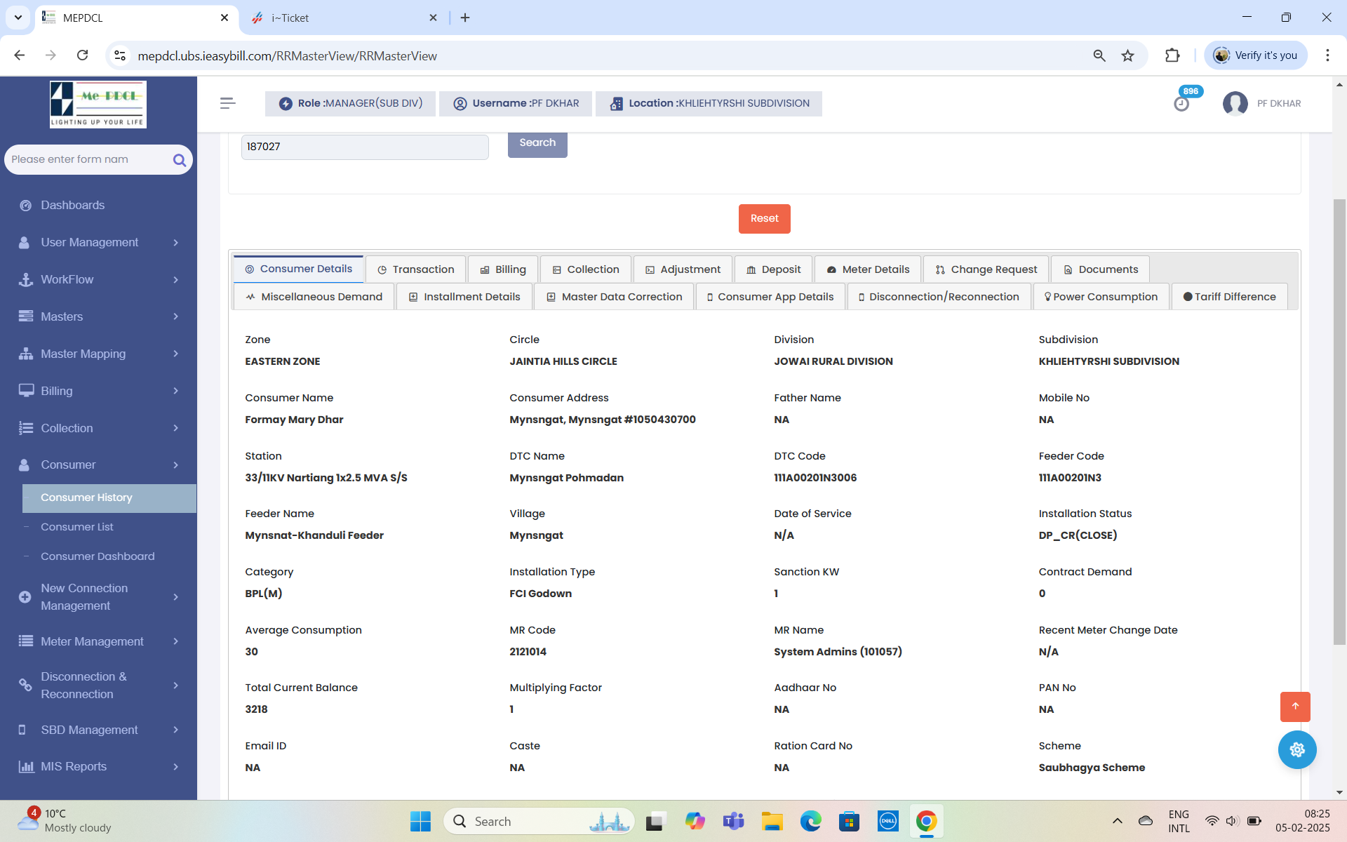1347x842 pixels.
Task: Open the Meter Details tab
Action: [868, 269]
